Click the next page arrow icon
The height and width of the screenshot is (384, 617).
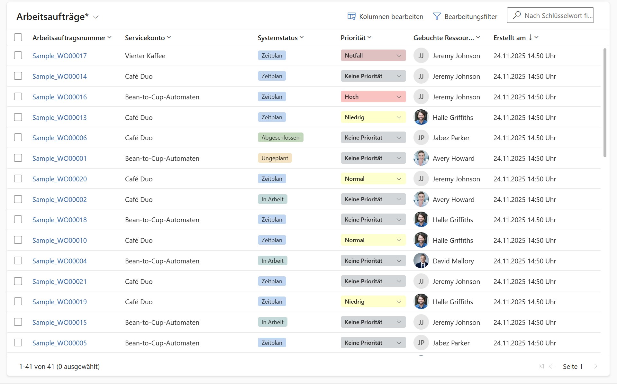click(594, 366)
